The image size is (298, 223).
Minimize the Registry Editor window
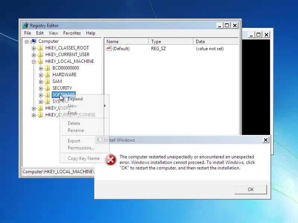click(x=219, y=25)
